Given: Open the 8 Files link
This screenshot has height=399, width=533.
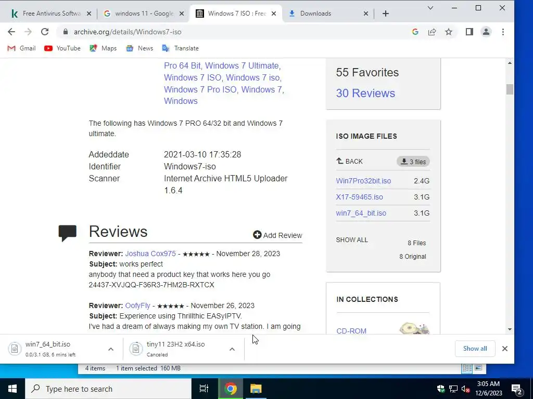Looking at the screenshot, I should (417, 243).
